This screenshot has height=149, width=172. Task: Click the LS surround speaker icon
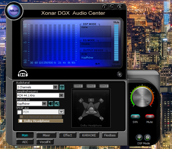click(80, 118)
